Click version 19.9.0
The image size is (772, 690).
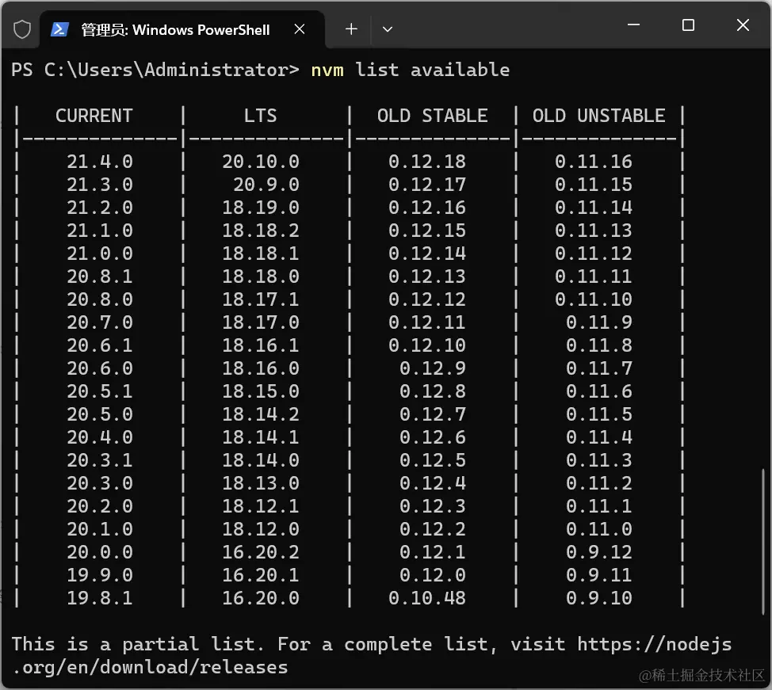click(x=100, y=575)
